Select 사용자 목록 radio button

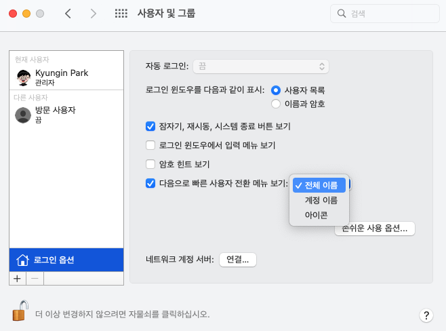click(x=276, y=90)
